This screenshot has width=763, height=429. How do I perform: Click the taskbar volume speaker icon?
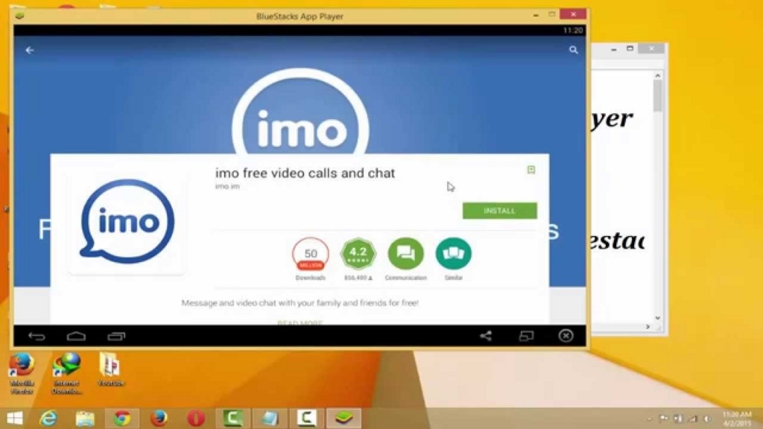[708, 419]
